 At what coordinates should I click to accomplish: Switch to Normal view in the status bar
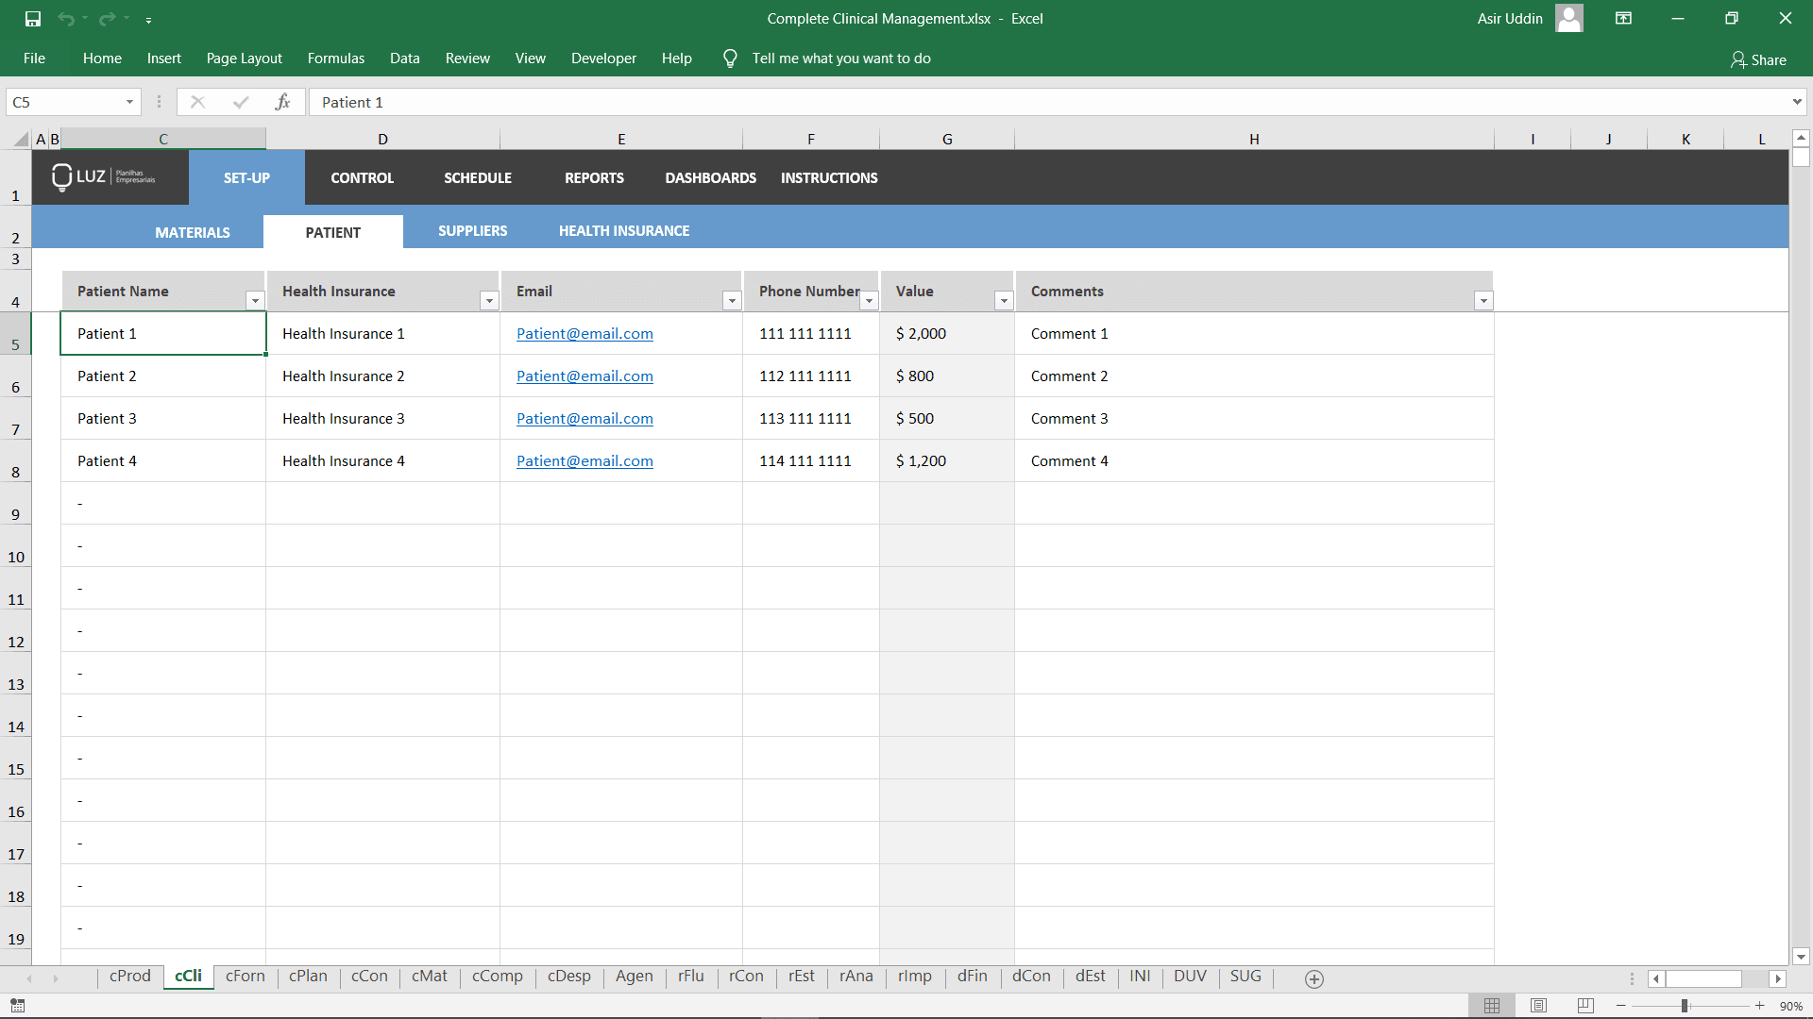pyautogui.click(x=1493, y=1006)
